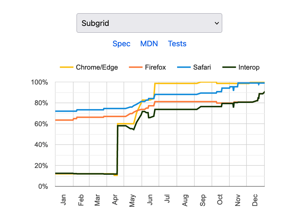This screenshot has width=302, height=223.
Task: Open the Spec link
Action: coord(122,44)
